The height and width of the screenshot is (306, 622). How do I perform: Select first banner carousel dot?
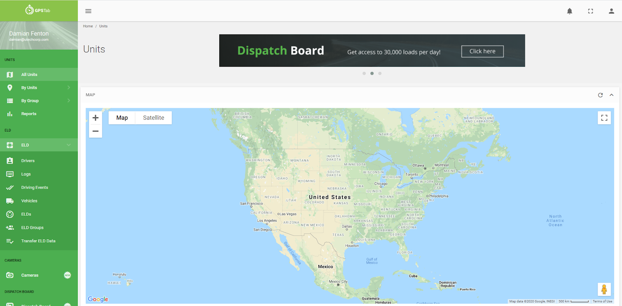[364, 73]
